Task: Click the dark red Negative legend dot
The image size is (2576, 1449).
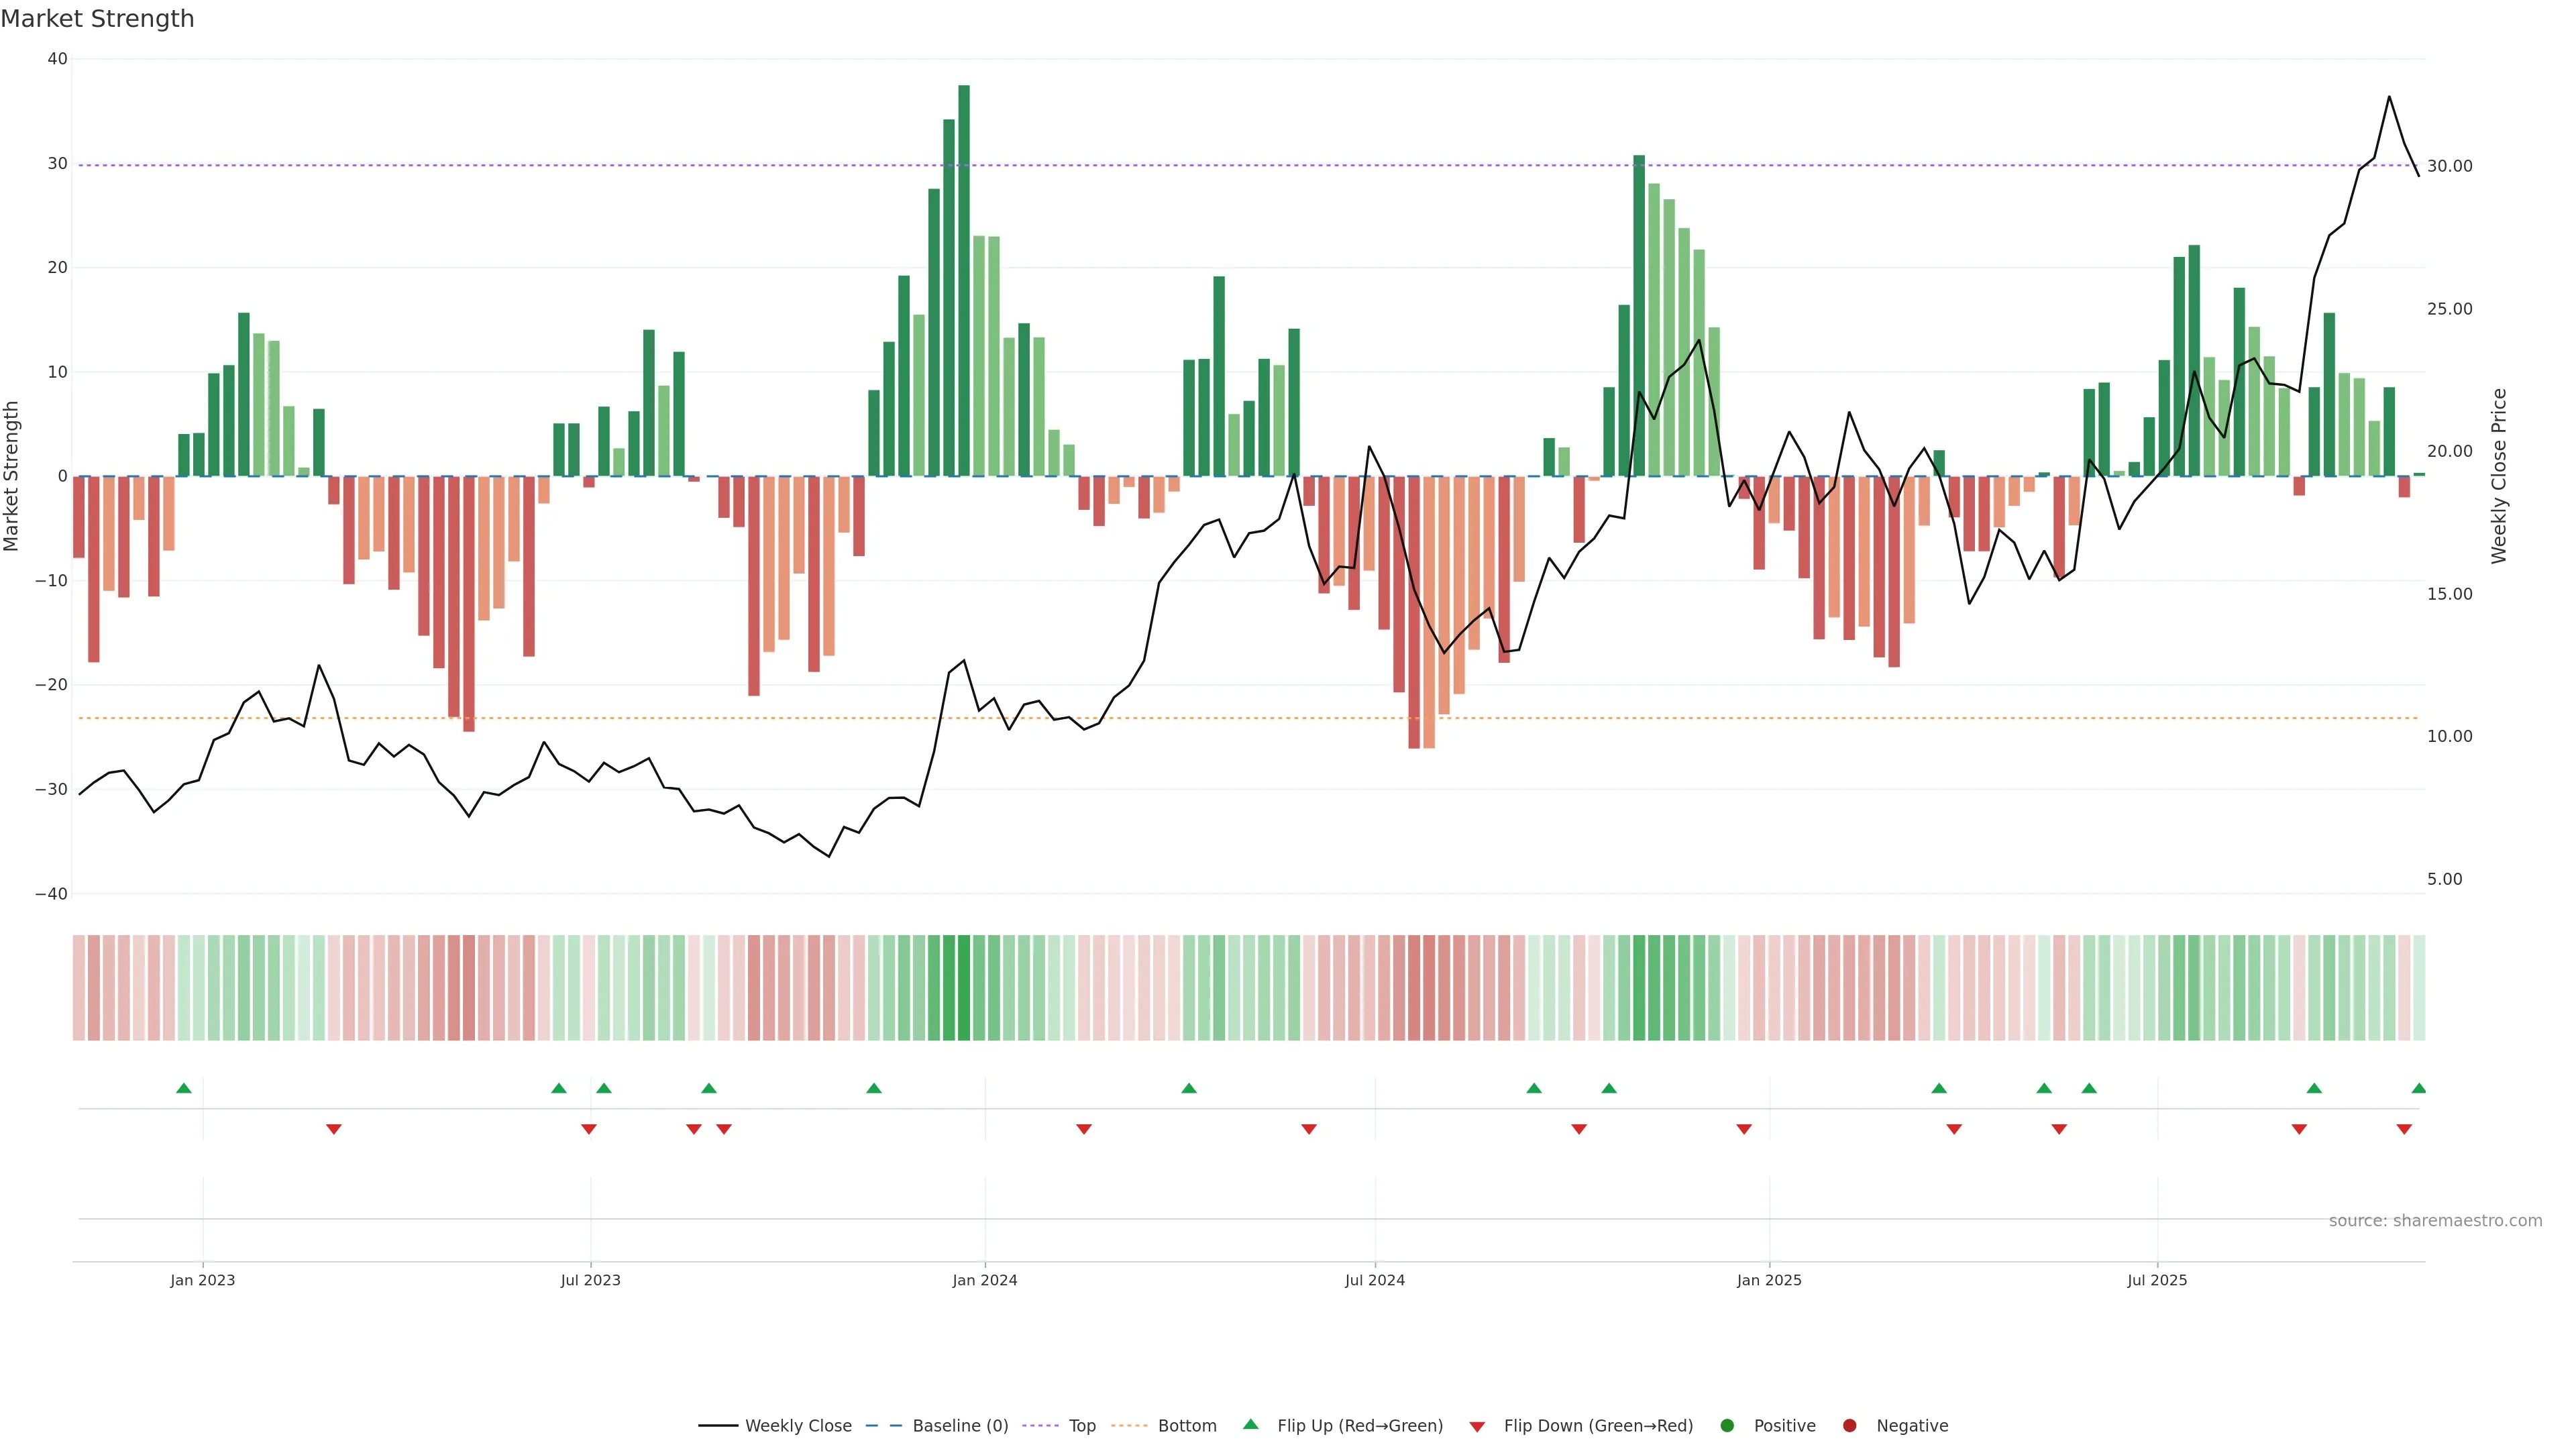Action: tap(1849, 1425)
